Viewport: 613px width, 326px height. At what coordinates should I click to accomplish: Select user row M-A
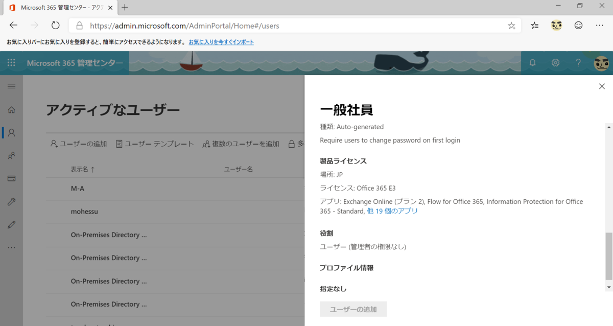(175, 189)
